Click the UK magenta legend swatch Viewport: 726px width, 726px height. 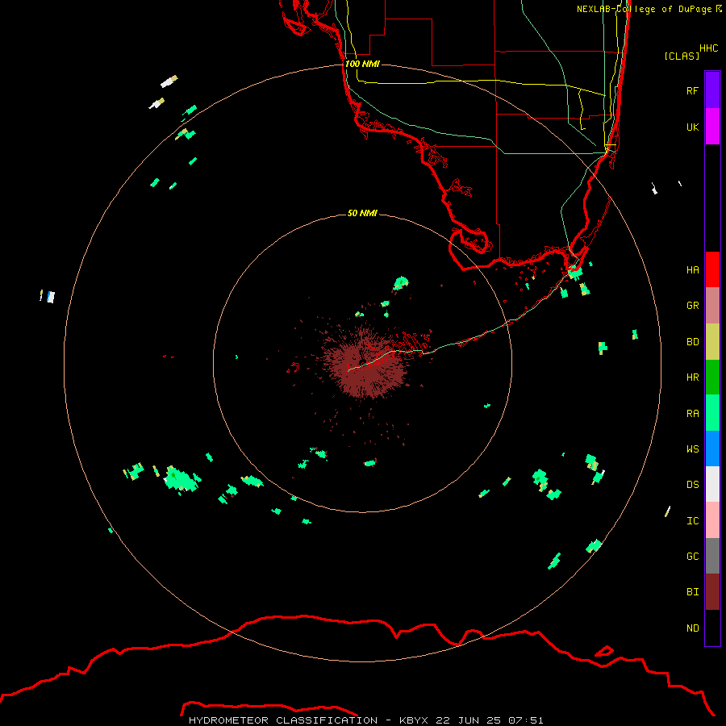712,127
